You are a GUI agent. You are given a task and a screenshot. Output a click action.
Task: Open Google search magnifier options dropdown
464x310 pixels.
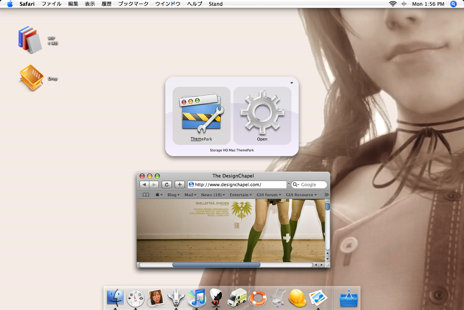pyautogui.click(x=296, y=184)
